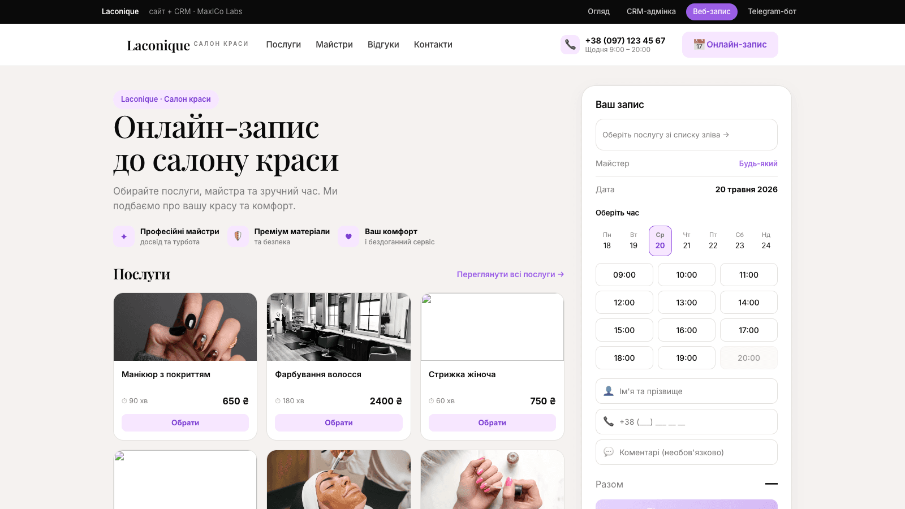Click the shield icon for Преміум матеріали
905x509 pixels.
tap(238, 236)
